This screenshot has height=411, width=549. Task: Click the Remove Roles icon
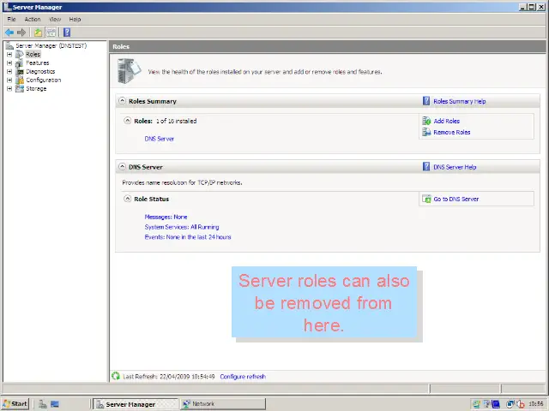pyautogui.click(x=426, y=132)
